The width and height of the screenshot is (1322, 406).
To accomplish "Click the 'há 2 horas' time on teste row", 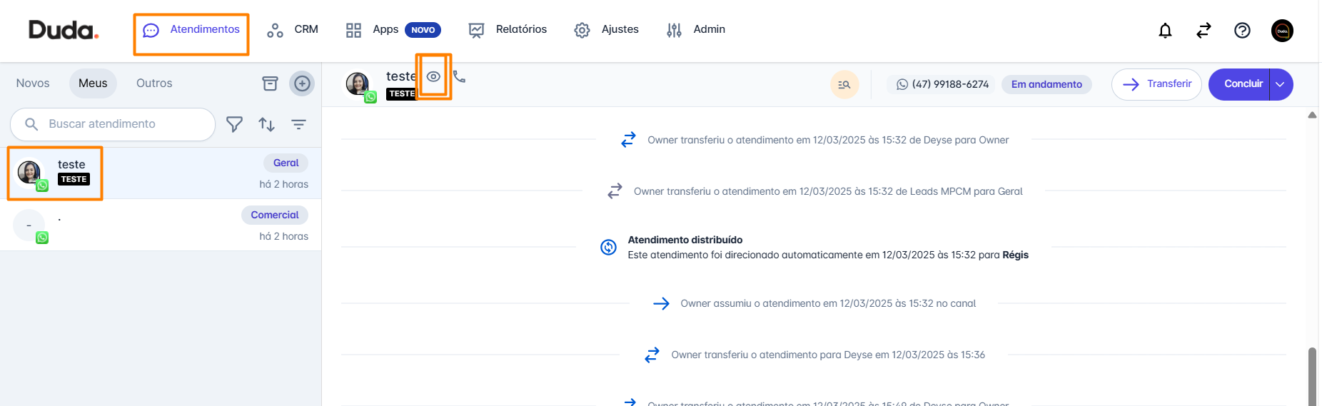I will pos(284,184).
